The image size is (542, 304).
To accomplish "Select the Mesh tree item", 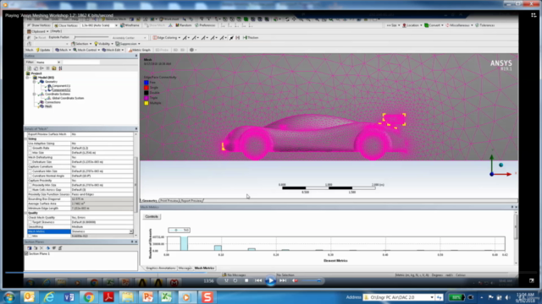I will (48, 106).
